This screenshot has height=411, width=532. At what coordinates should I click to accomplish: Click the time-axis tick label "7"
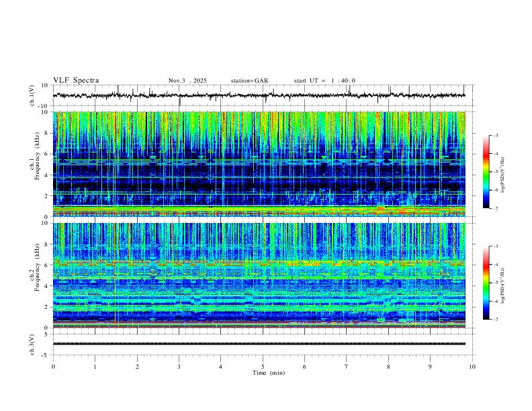347,367
